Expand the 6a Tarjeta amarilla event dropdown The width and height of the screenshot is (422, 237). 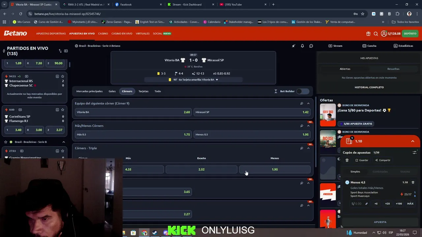coord(217,80)
